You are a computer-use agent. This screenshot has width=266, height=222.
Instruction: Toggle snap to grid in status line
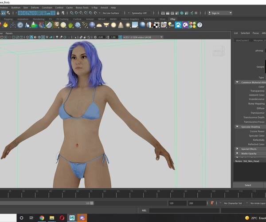pyautogui.click(x=71, y=13)
